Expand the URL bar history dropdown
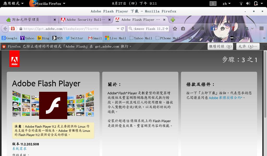Screen dimensions: 267x156 118,29
